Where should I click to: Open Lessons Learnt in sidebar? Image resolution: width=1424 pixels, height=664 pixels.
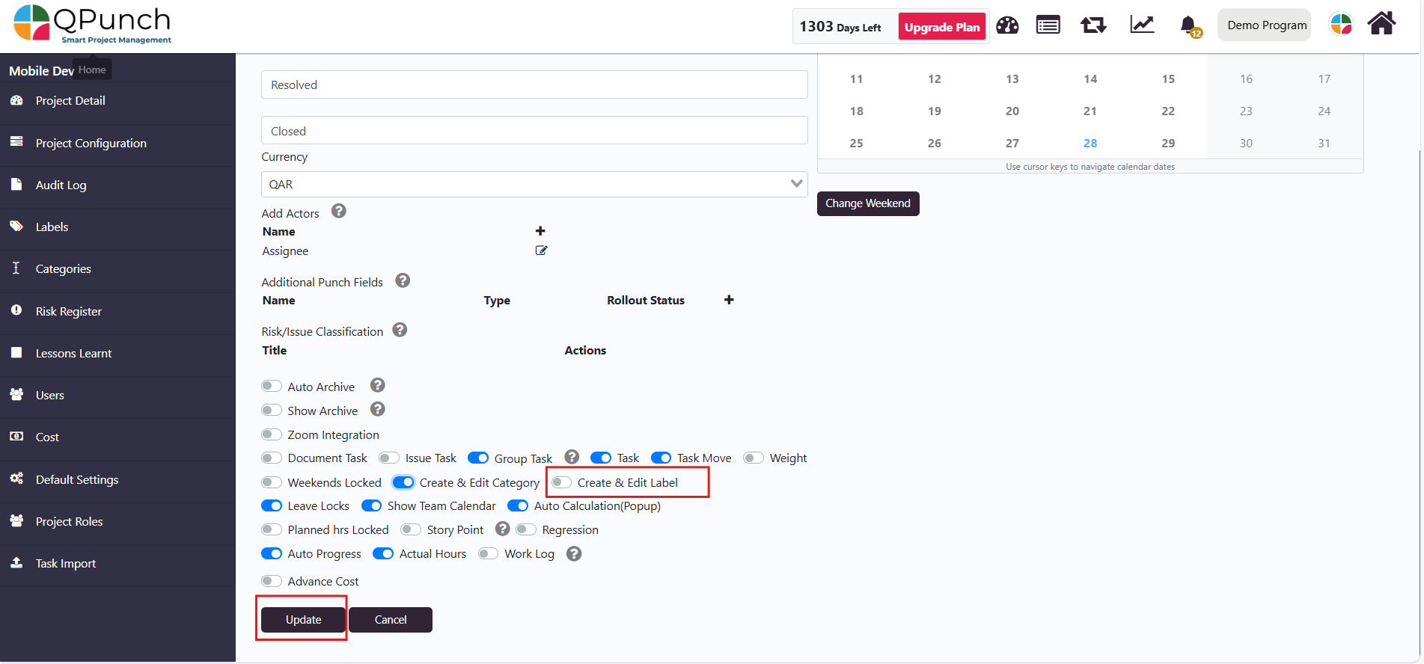[74, 353]
